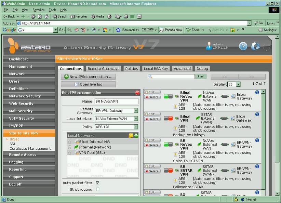Open Network Security in sidebar

pyautogui.click(x=29, y=96)
